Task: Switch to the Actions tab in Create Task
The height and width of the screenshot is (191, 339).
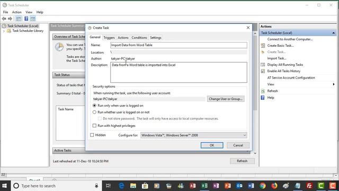Action: tap(123, 38)
